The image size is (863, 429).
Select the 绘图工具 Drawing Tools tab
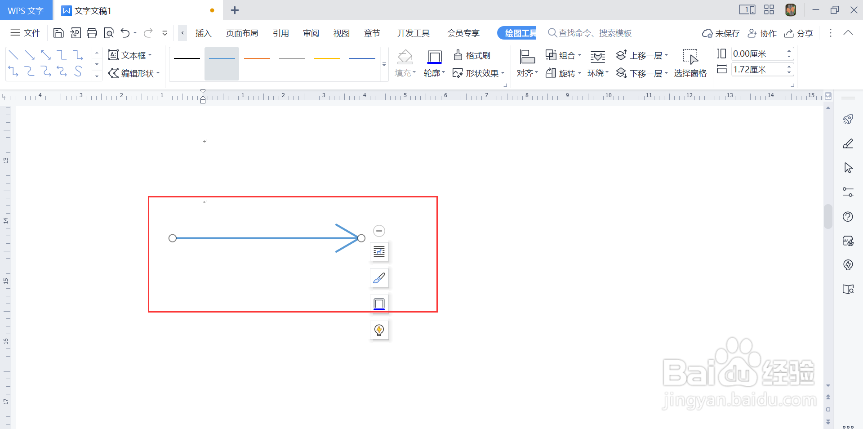coord(517,33)
